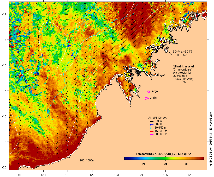Click the Temperature NOAA18_L3U colorbar title
214x177 pixels.
163,154
